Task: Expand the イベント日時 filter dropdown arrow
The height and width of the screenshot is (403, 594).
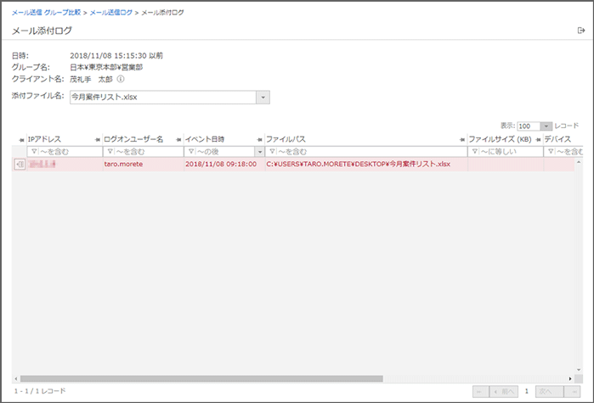Action: click(x=259, y=152)
